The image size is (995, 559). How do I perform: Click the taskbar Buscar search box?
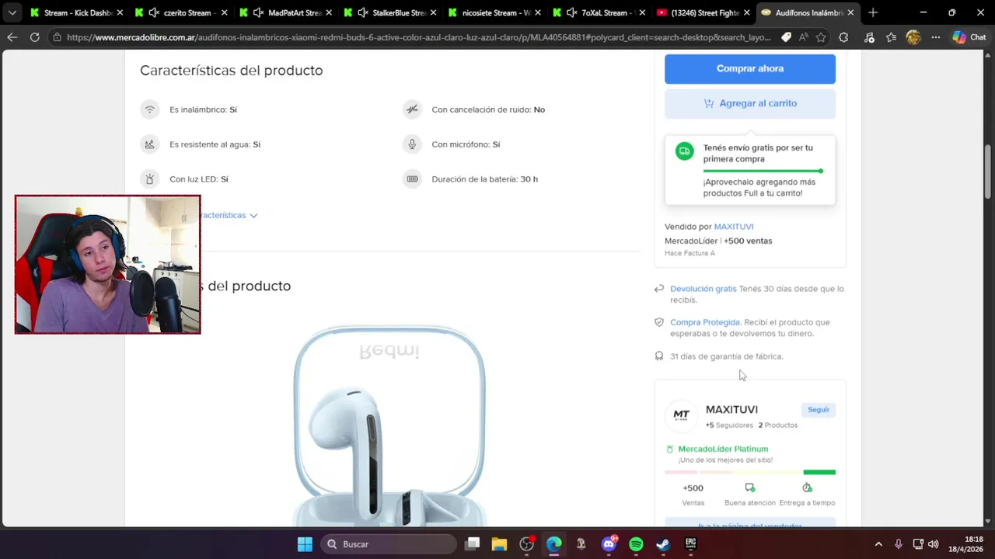coord(389,544)
